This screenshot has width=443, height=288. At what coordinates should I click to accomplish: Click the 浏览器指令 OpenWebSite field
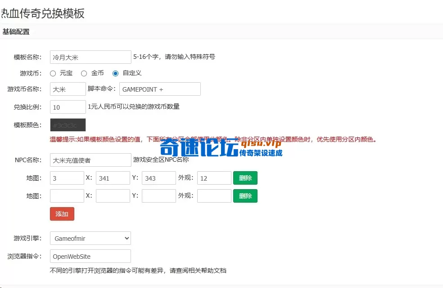[x=90, y=257]
